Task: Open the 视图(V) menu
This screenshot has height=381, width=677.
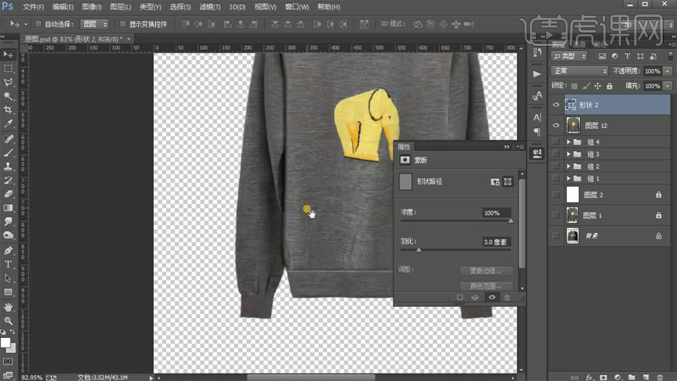Action: 265,7
